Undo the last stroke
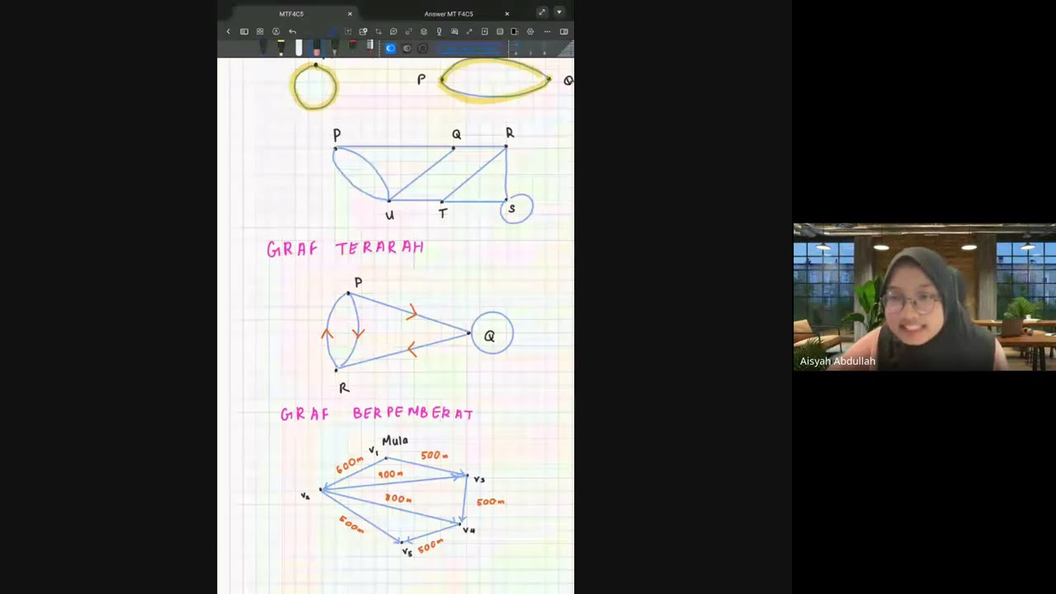The width and height of the screenshot is (1056, 594). point(292,31)
